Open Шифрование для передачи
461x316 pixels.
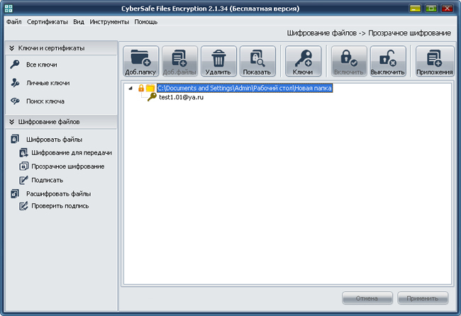(x=72, y=153)
